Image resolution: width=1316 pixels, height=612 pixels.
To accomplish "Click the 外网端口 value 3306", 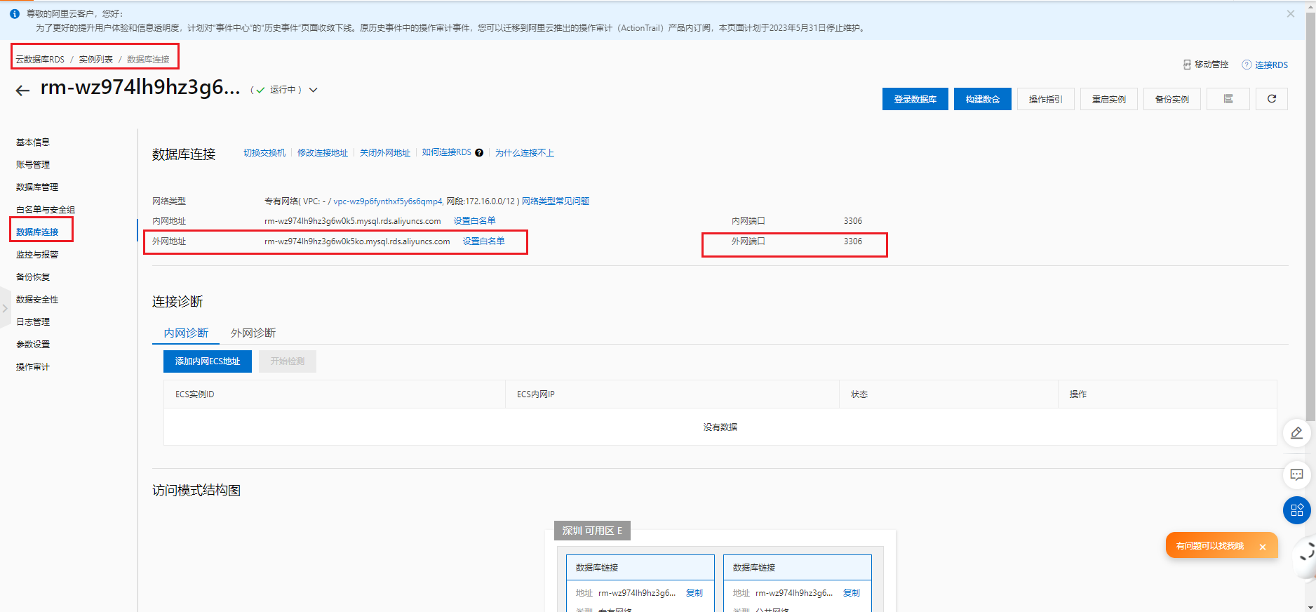I will [853, 241].
